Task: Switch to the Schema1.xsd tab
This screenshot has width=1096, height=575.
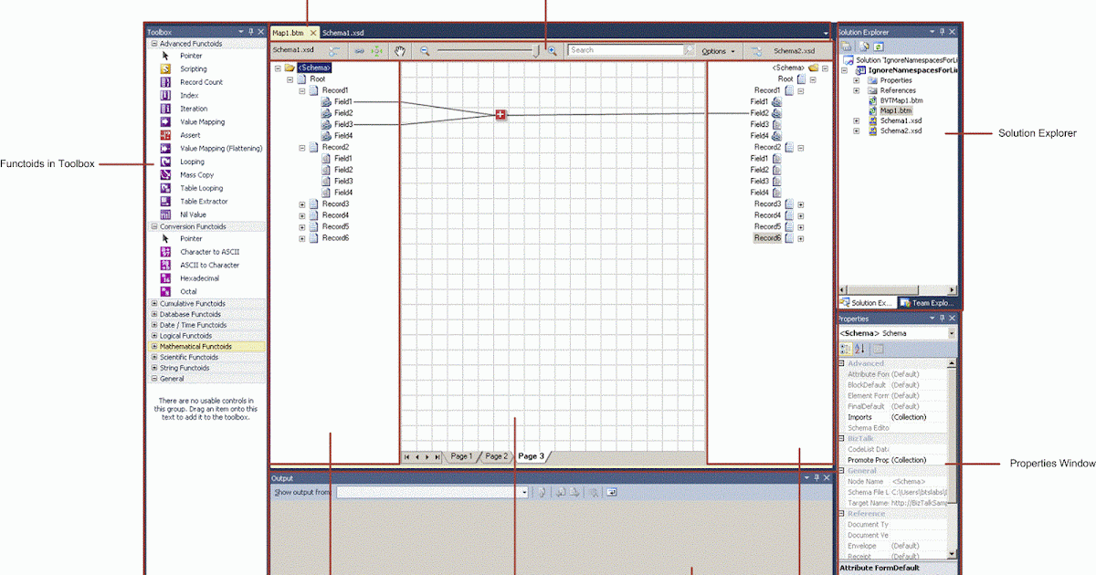Action: coord(343,32)
